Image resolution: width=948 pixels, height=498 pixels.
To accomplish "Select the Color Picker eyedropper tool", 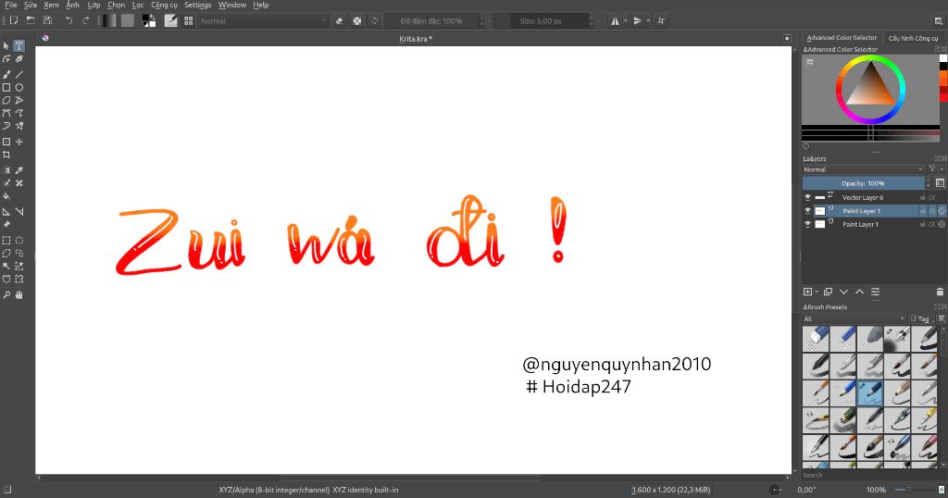I will pyautogui.click(x=19, y=170).
